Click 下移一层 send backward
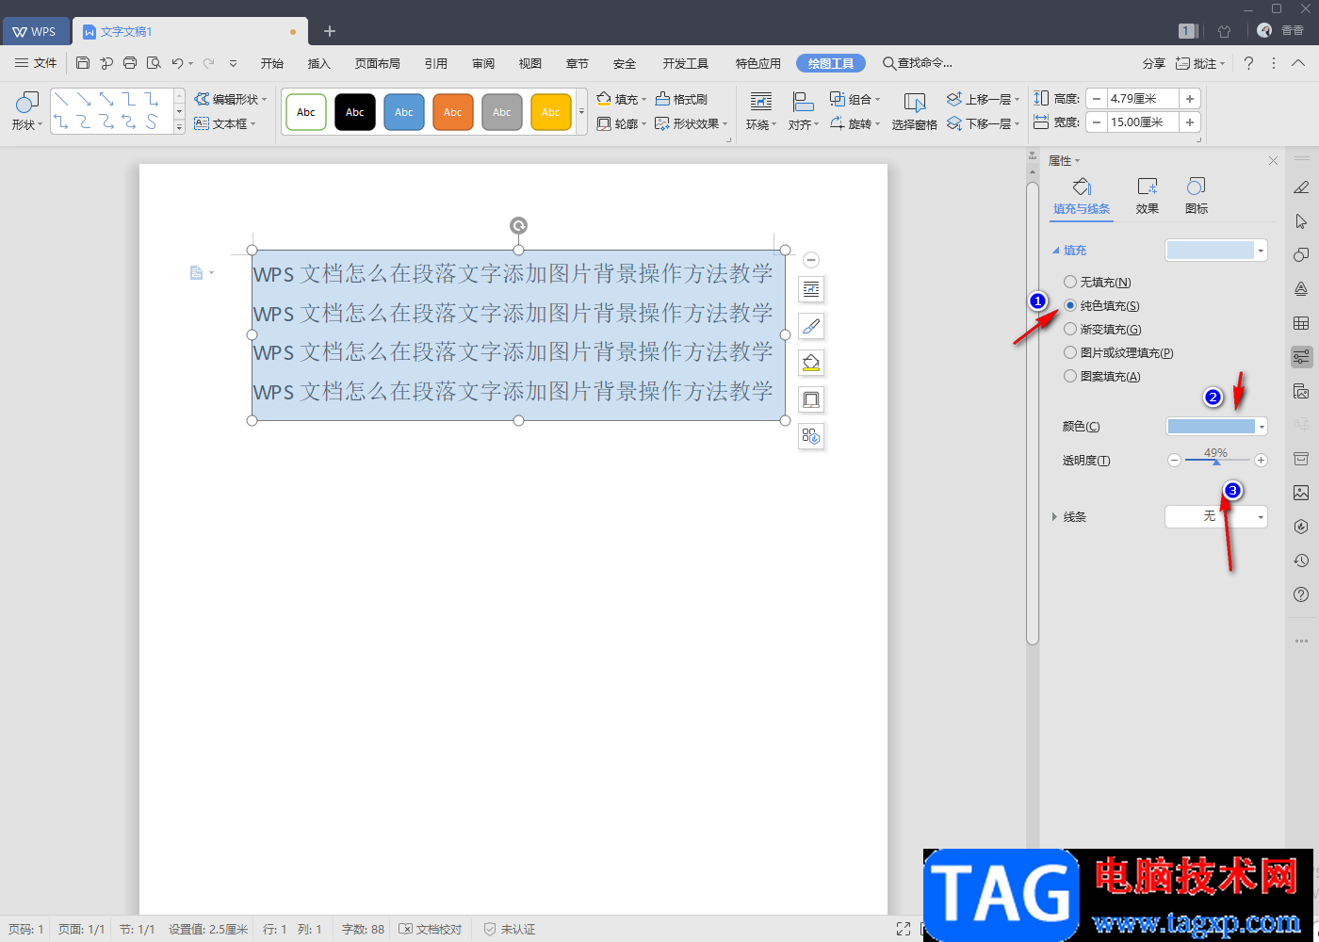The image size is (1319, 942). pos(984,123)
